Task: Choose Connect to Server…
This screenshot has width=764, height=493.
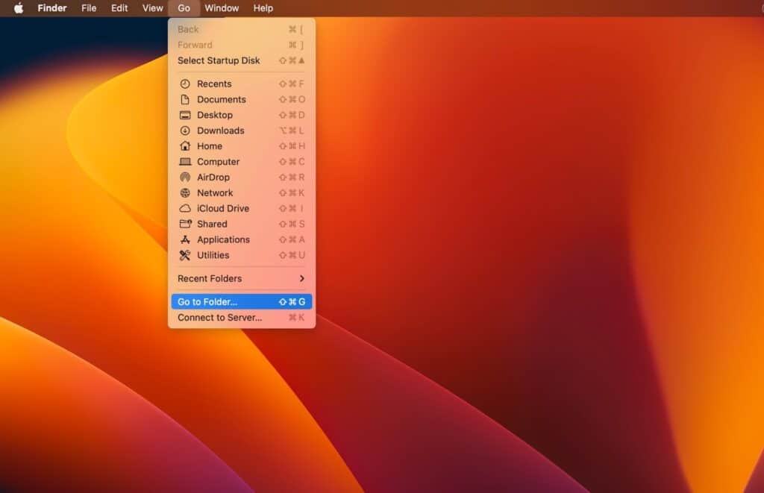Action: click(242, 318)
